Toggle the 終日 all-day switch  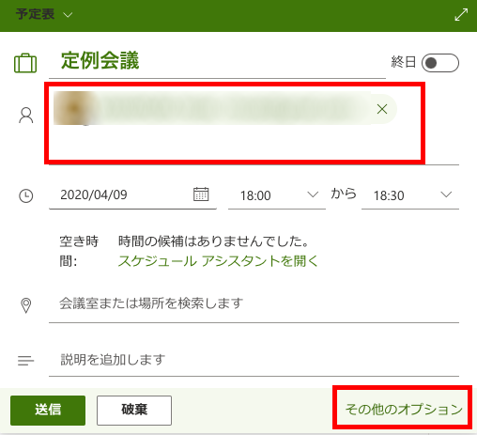440,63
